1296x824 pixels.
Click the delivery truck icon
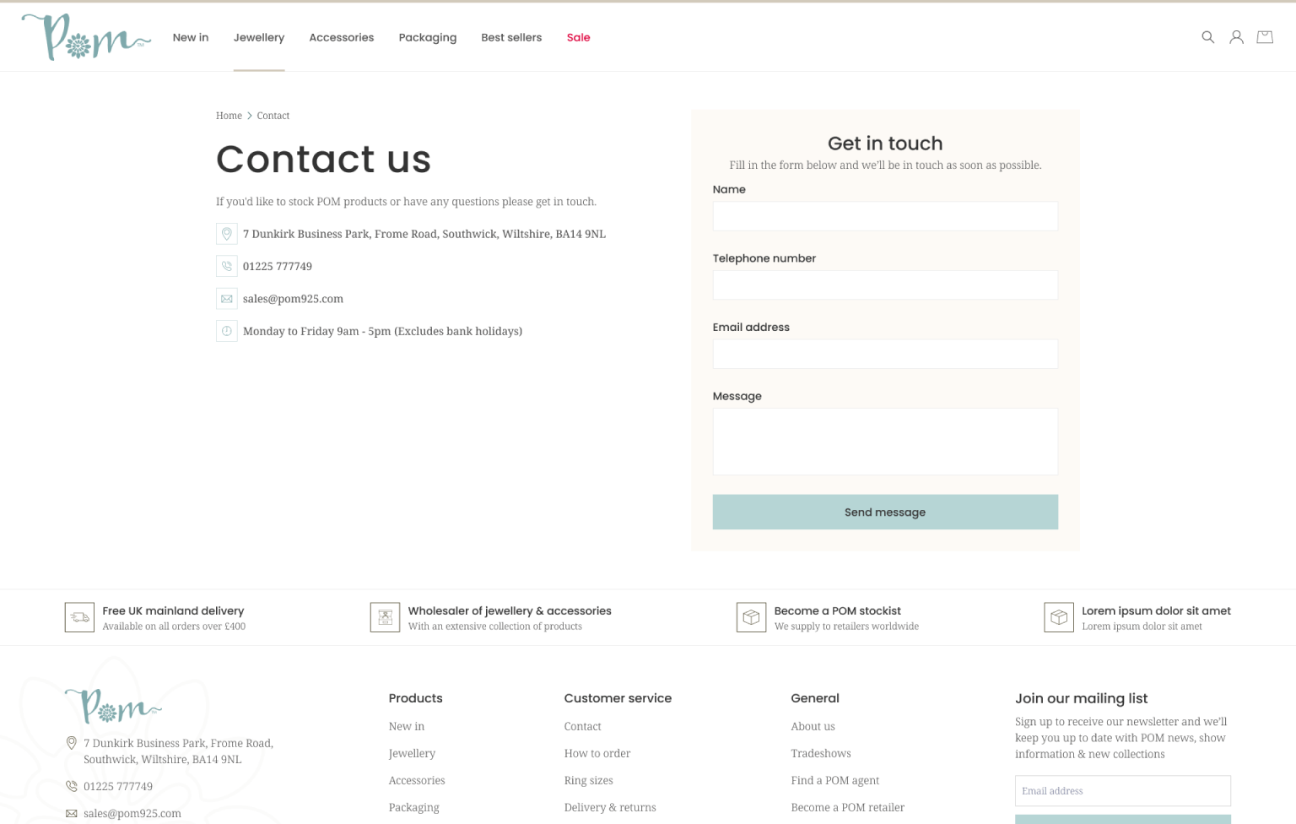click(79, 617)
